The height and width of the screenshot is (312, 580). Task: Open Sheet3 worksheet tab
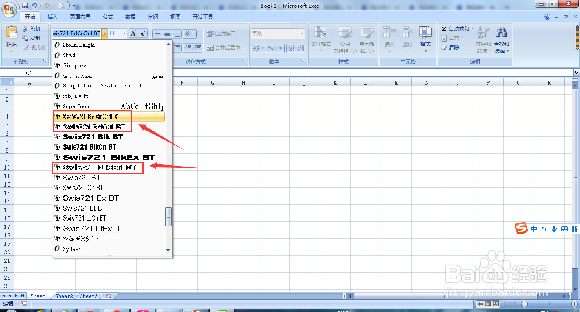[x=89, y=296]
